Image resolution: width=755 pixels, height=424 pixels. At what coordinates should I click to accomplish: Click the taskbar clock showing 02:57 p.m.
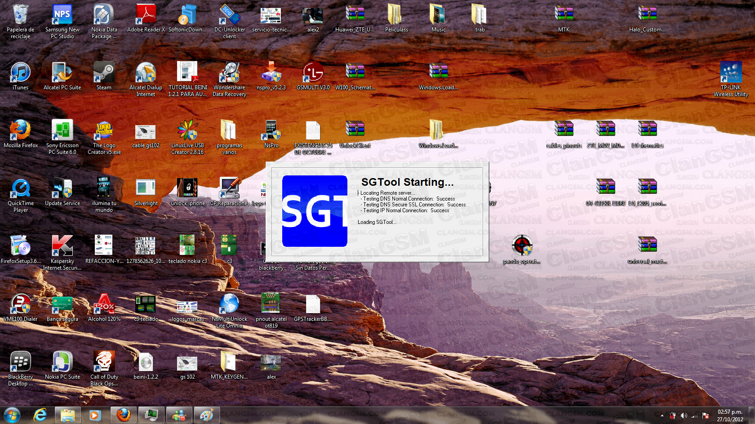coord(730,415)
